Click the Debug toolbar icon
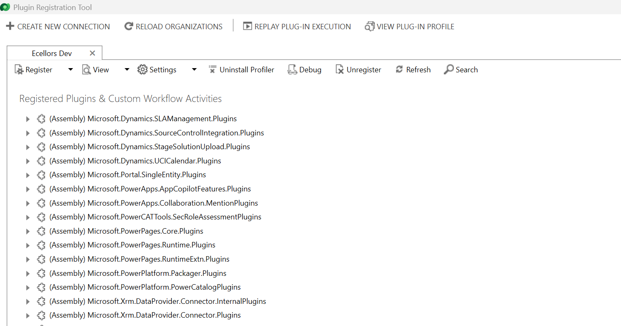Image resolution: width=621 pixels, height=326 pixels. (292, 70)
